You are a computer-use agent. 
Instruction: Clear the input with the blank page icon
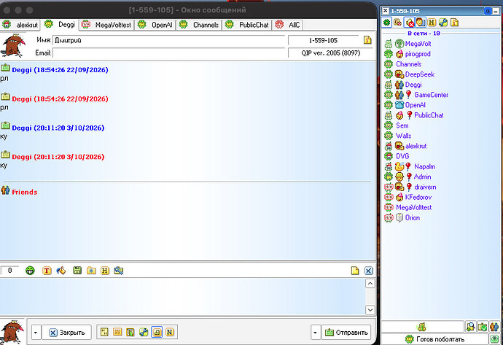pos(355,271)
